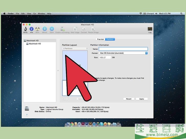Click the Available 18.9 MB value
This screenshot has width=186, height=139.
pyautogui.click(x=92, y=109)
